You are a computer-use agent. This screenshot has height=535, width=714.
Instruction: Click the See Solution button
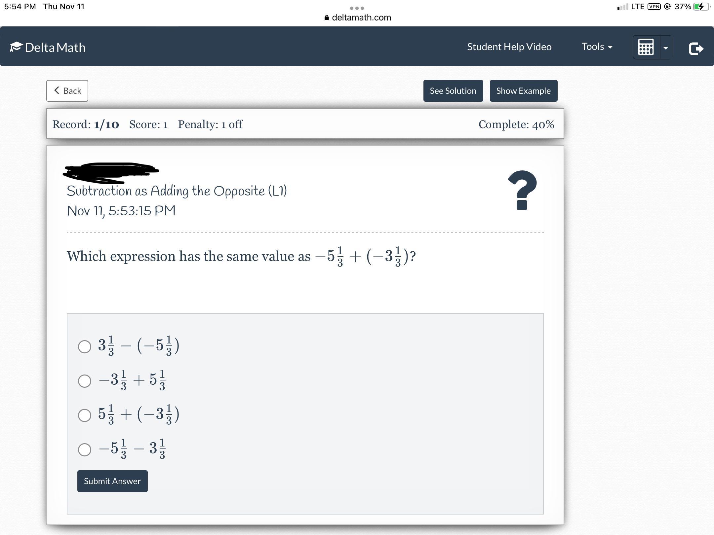453,90
